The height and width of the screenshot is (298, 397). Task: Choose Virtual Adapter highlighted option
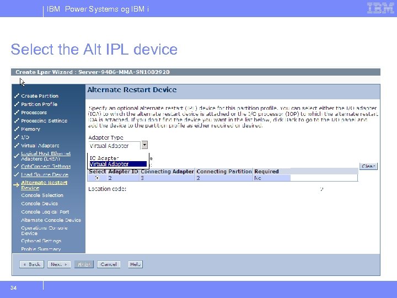(118, 164)
